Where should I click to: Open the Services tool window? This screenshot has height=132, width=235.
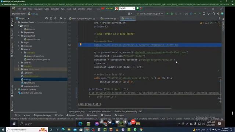click(x=119, y=115)
